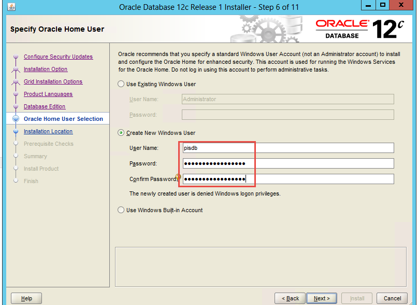Click the Oracle Home User Selection step bullet
418x305 pixels.
pyautogui.click(x=16, y=119)
